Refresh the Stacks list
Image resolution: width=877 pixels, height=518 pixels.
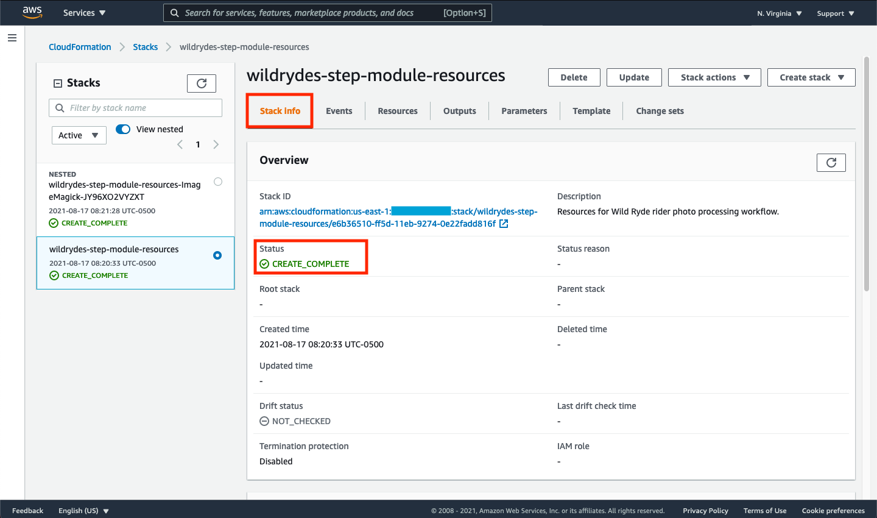[x=202, y=83]
